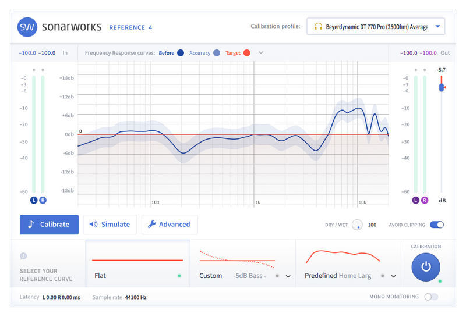Click the headphone icon in calibration profile

point(318,27)
